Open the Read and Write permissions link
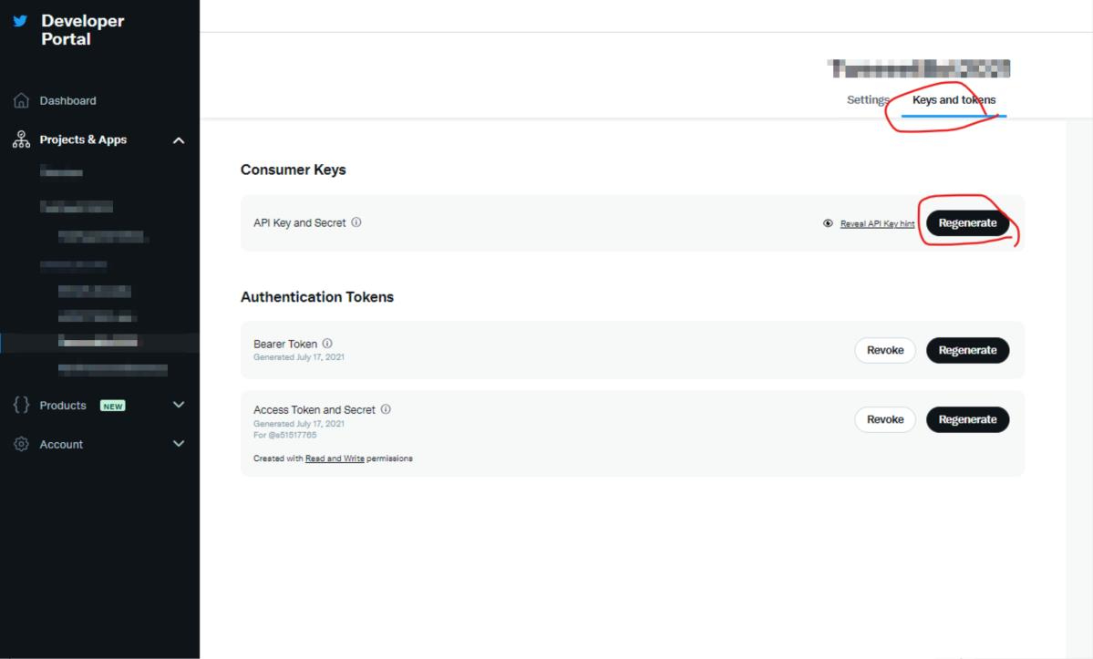 pos(335,458)
